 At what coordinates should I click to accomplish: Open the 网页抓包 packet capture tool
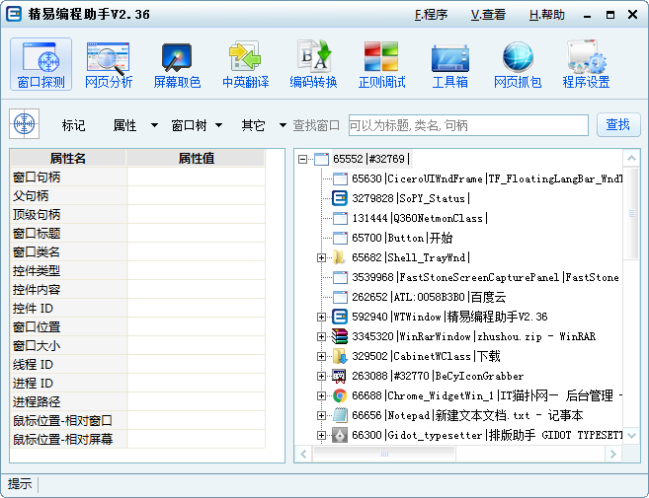point(518,64)
